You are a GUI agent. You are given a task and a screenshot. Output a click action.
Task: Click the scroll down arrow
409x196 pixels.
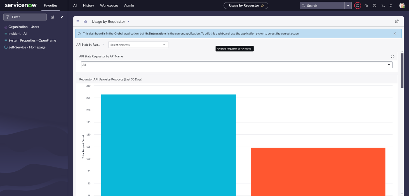pos(402,194)
